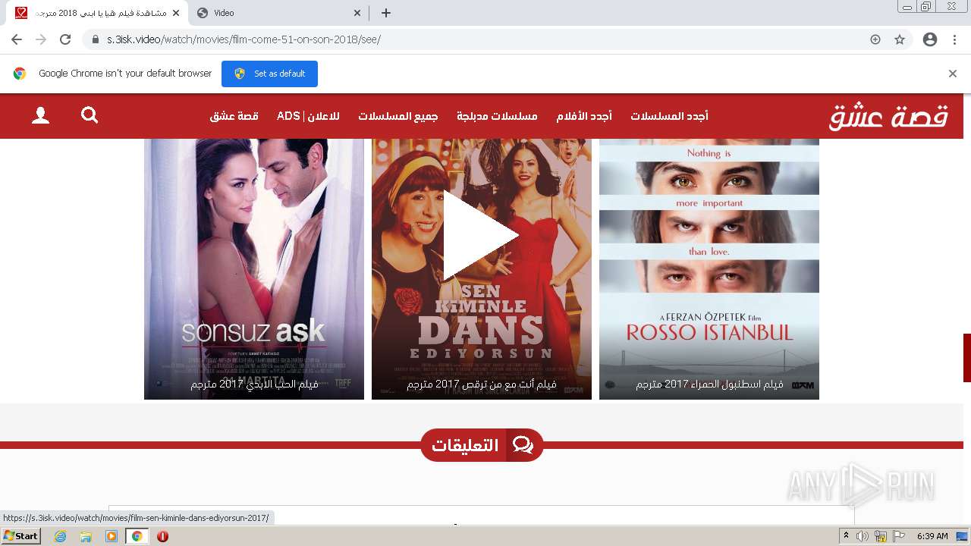Close the first Arabic movie tab
The height and width of the screenshot is (546, 971).
tap(176, 13)
